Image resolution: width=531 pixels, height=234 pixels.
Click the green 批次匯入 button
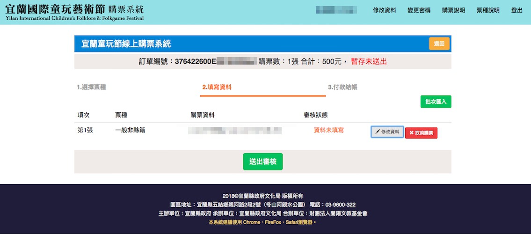point(436,102)
